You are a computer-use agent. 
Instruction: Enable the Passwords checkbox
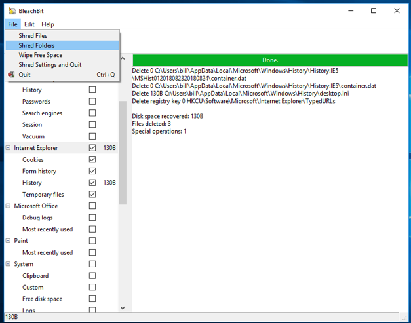click(92, 102)
